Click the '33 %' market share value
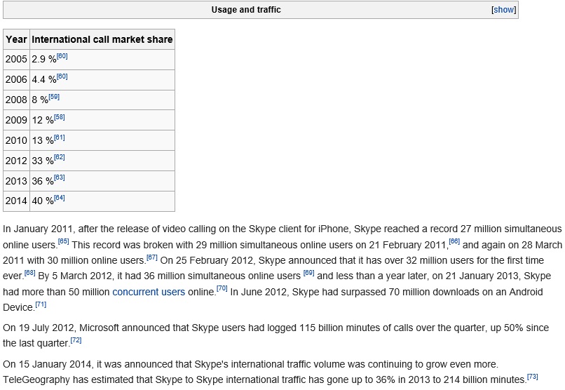The width and height of the screenshot is (565, 390). (x=43, y=161)
